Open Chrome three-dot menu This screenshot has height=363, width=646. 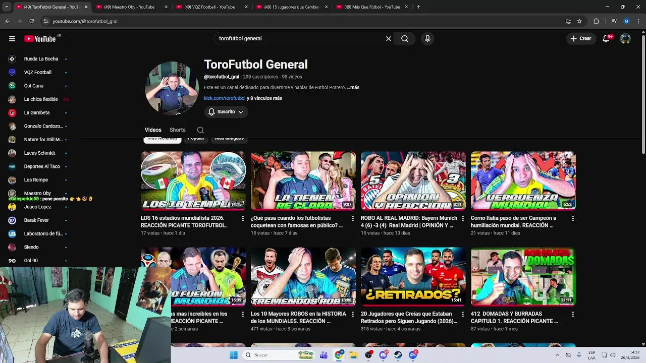pos(638,21)
